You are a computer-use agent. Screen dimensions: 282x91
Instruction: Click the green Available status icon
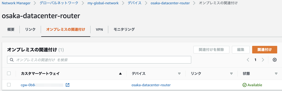coord(244,85)
